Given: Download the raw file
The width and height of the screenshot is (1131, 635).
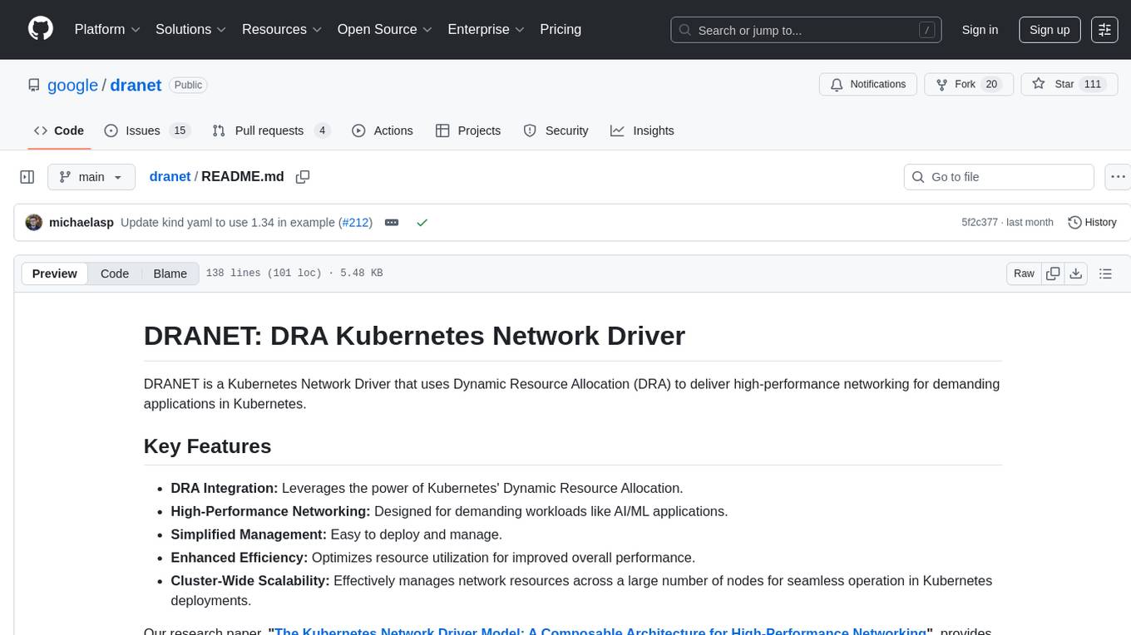Looking at the screenshot, I should point(1076,273).
